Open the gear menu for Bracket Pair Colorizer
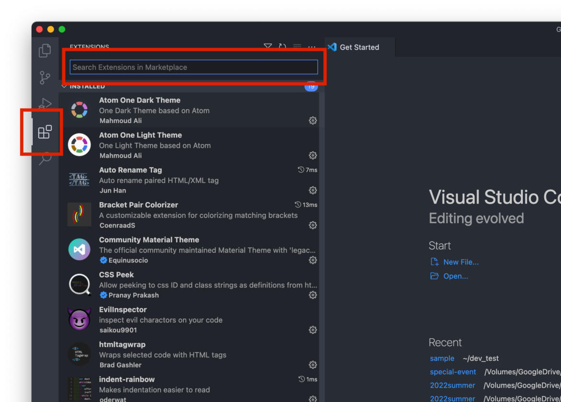 [313, 225]
